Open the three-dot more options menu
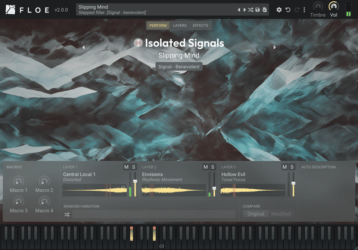 [x=304, y=10]
